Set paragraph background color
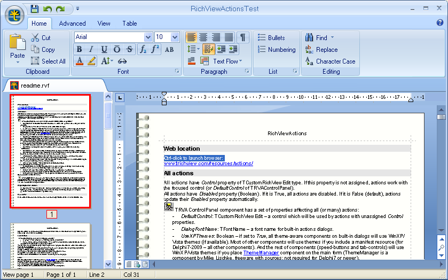 [192, 61]
